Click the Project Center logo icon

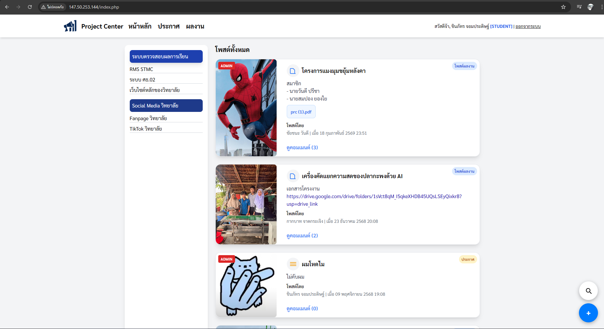[x=70, y=26]
